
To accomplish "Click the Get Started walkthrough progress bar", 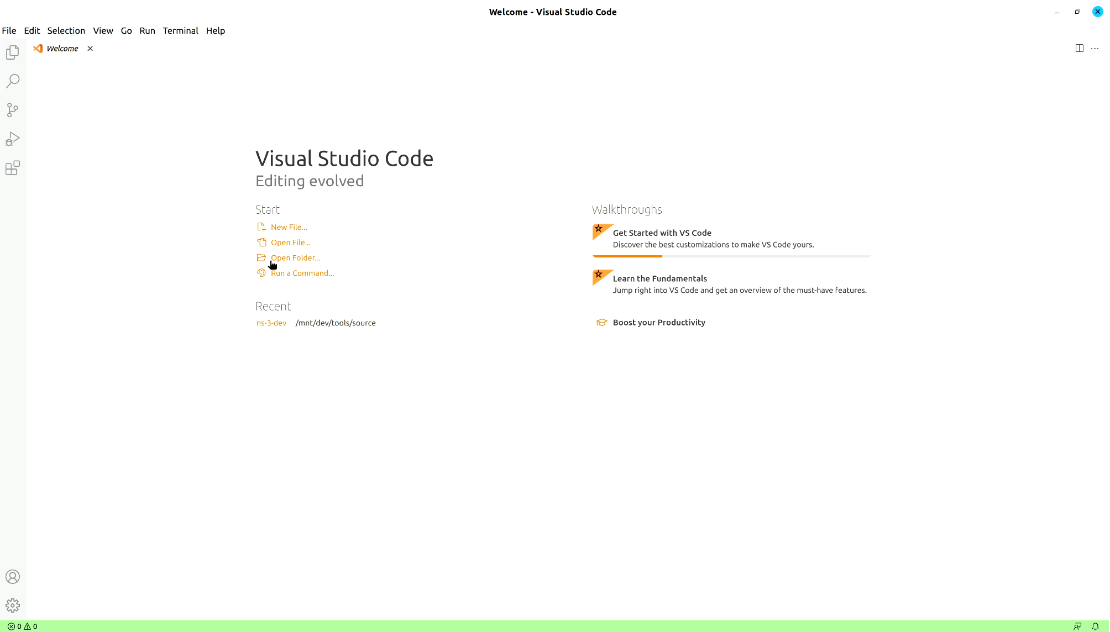I will coord(730,256).
